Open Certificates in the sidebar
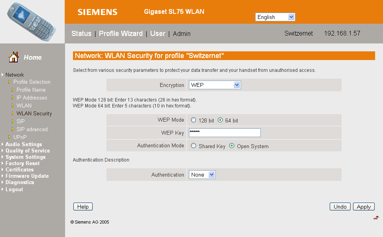Image resolution: width=383 pixels, height=237 pixels. click(20, 170)
